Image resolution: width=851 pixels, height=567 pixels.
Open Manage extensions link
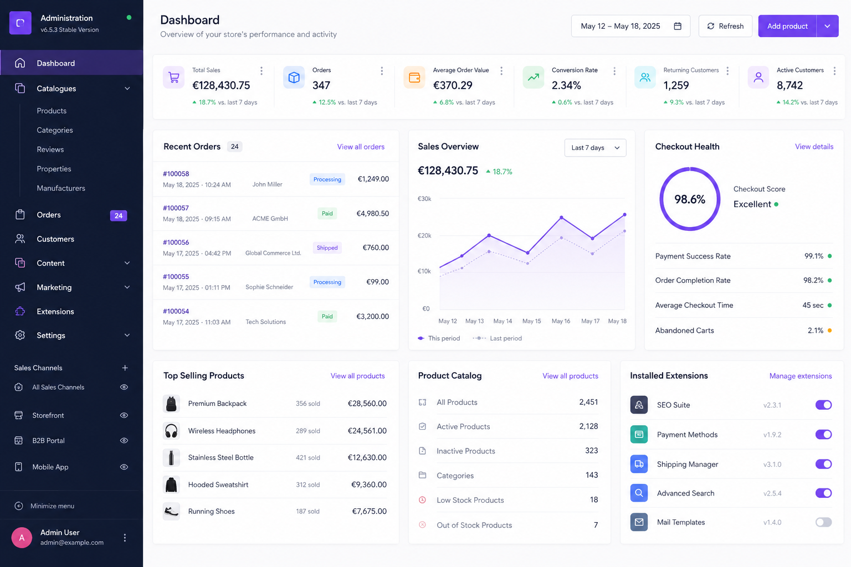coord(801,376)
